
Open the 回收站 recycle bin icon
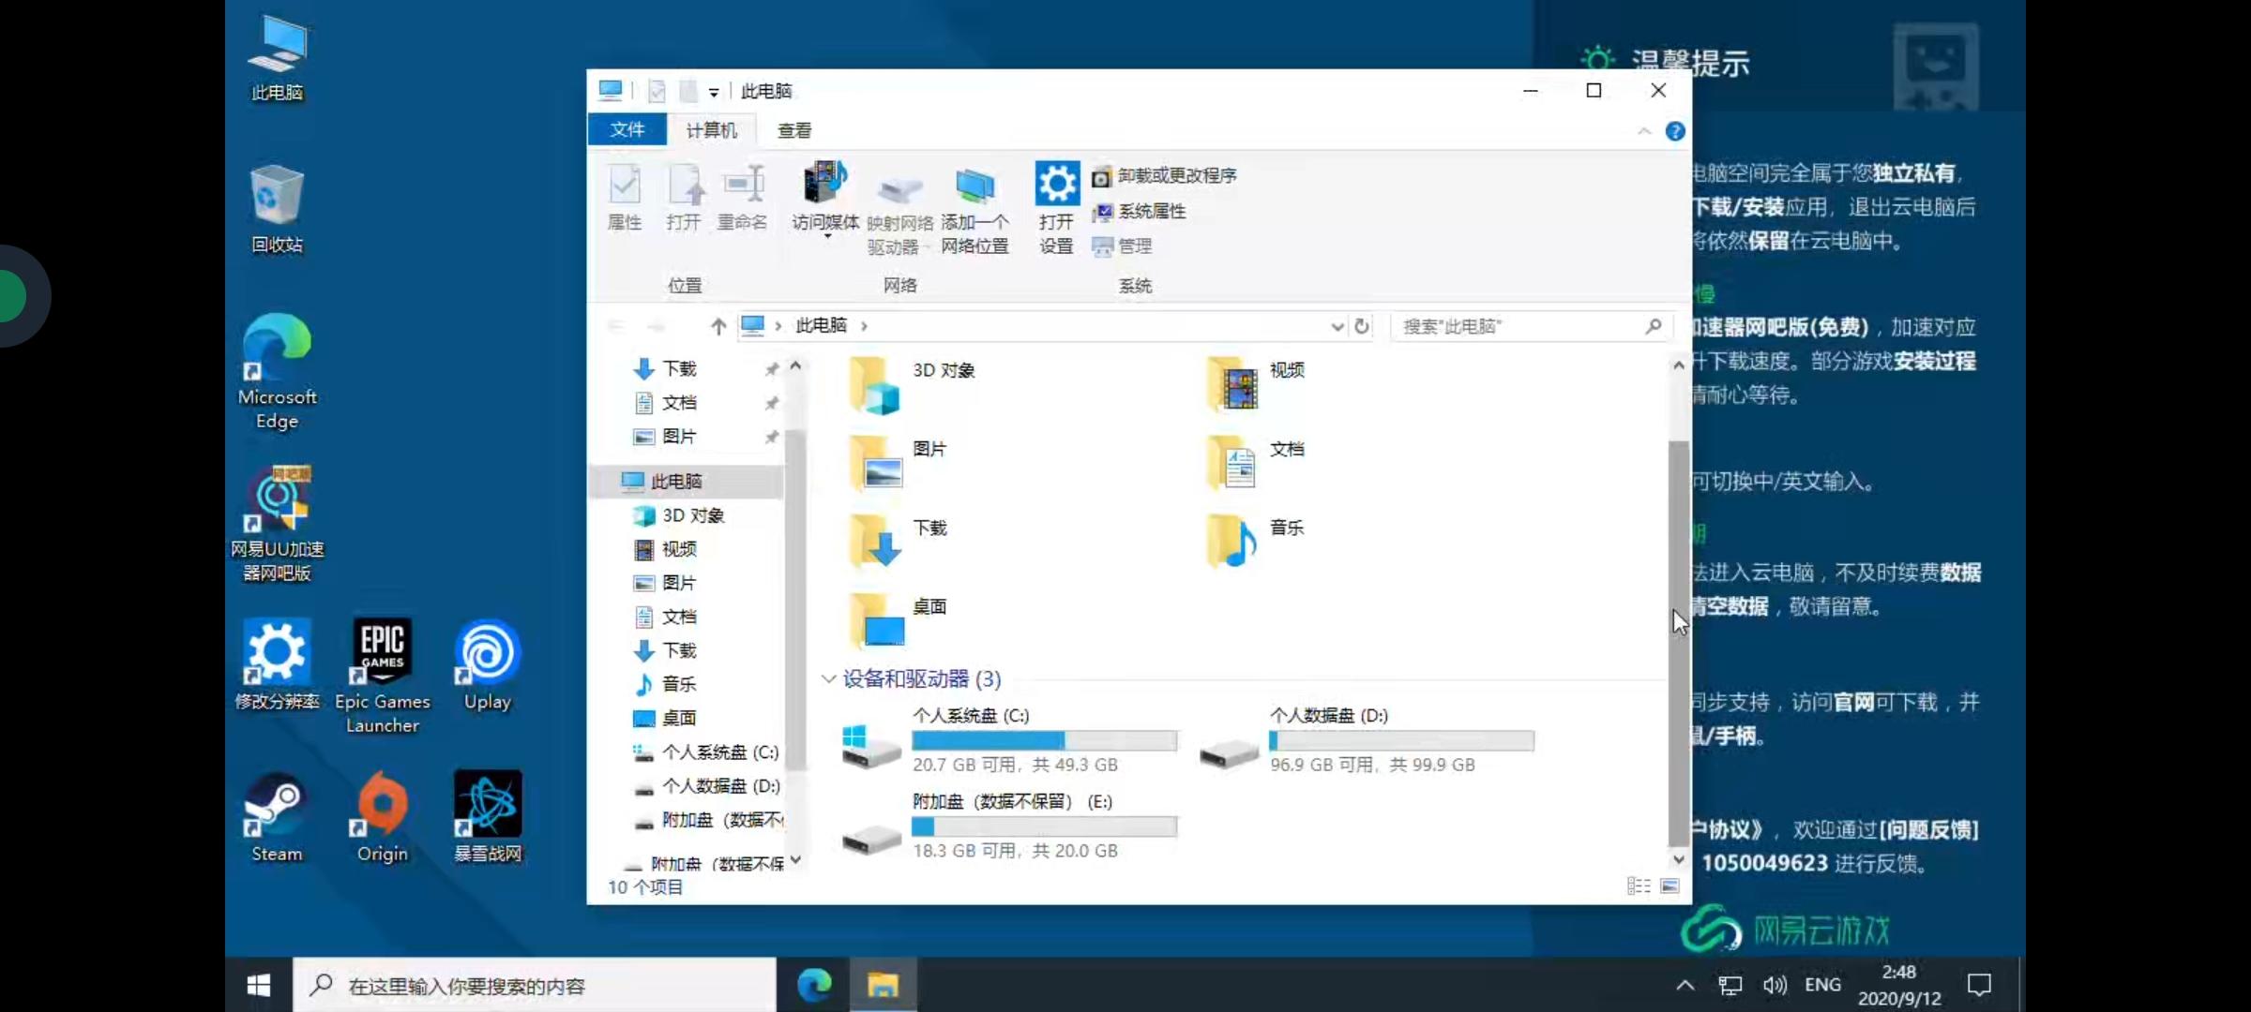pos(277,210)
